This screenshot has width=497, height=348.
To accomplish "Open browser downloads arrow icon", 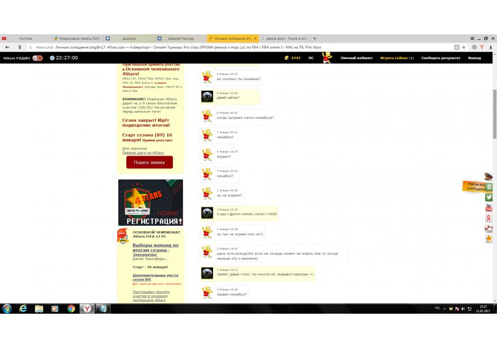I will click(x=491, y=47).
